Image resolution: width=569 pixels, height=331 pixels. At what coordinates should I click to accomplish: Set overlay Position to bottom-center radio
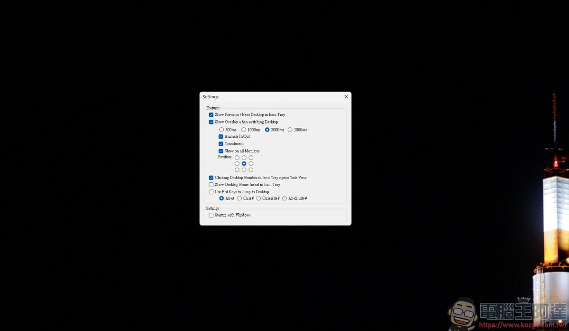coord(244,170)
